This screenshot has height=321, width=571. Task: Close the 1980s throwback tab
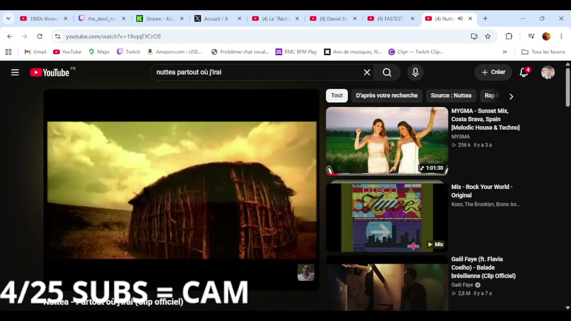tap(66, 19)
